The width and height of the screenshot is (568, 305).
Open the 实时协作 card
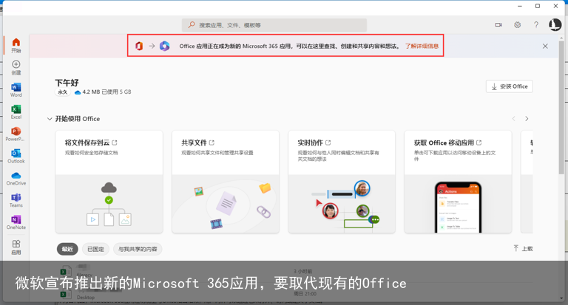(x=342, y=182)
